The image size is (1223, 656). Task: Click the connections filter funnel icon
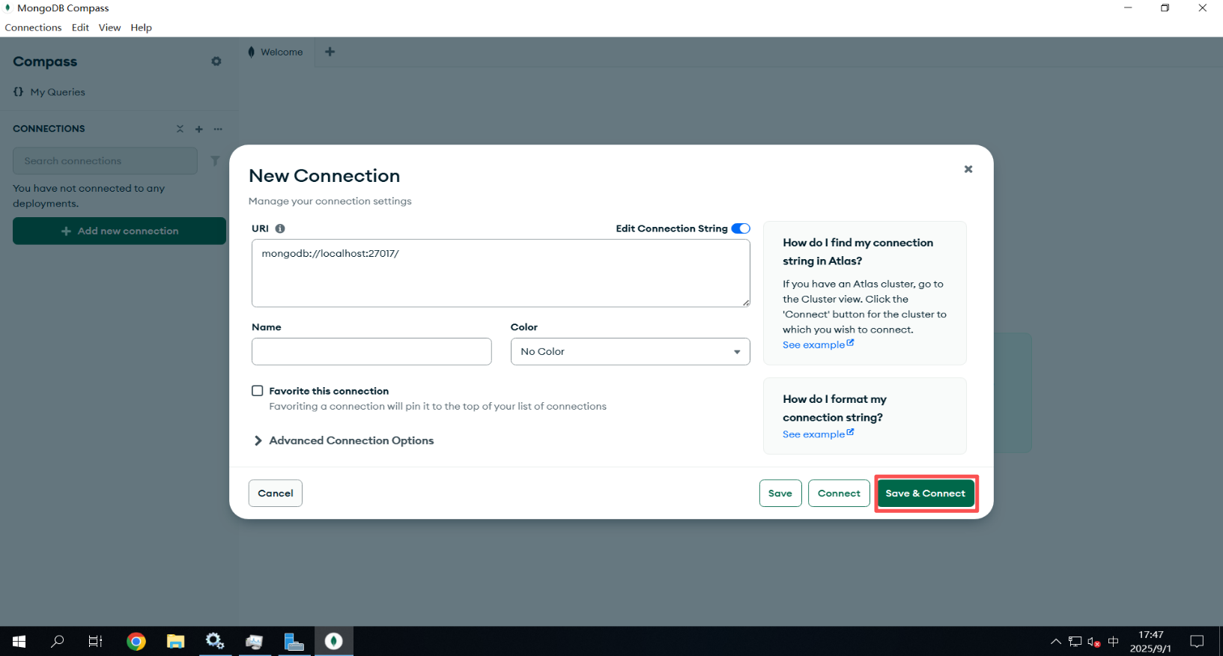(x=215, y=161)
